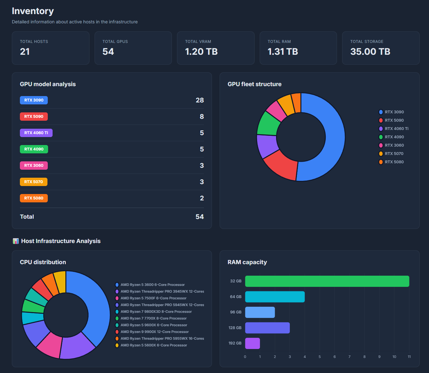429x373 pixels.
Task: Toggle RTX 4060 Ti legend label in fleet chart
Action: [397, 129]
